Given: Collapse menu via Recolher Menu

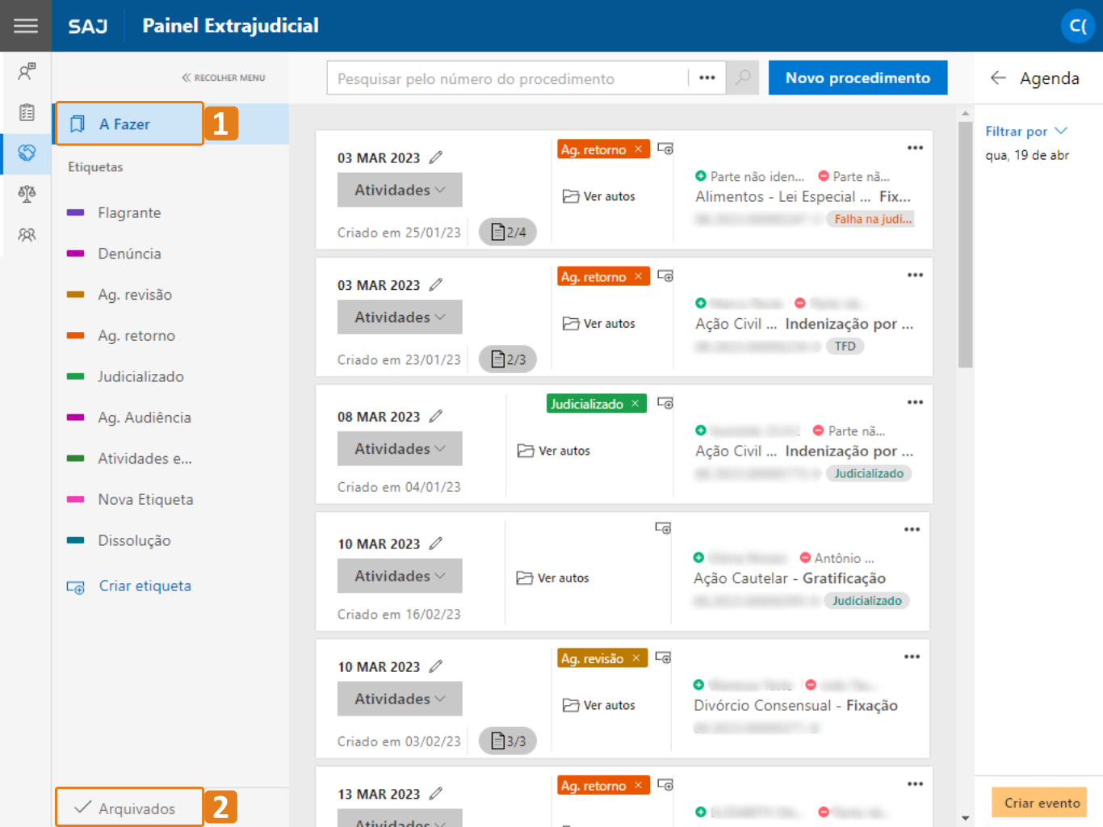Looking at the screenshot, I should [224, 78].
